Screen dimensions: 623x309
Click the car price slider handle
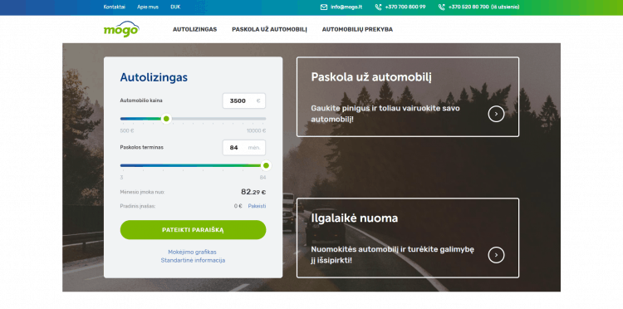click(166, 118)
